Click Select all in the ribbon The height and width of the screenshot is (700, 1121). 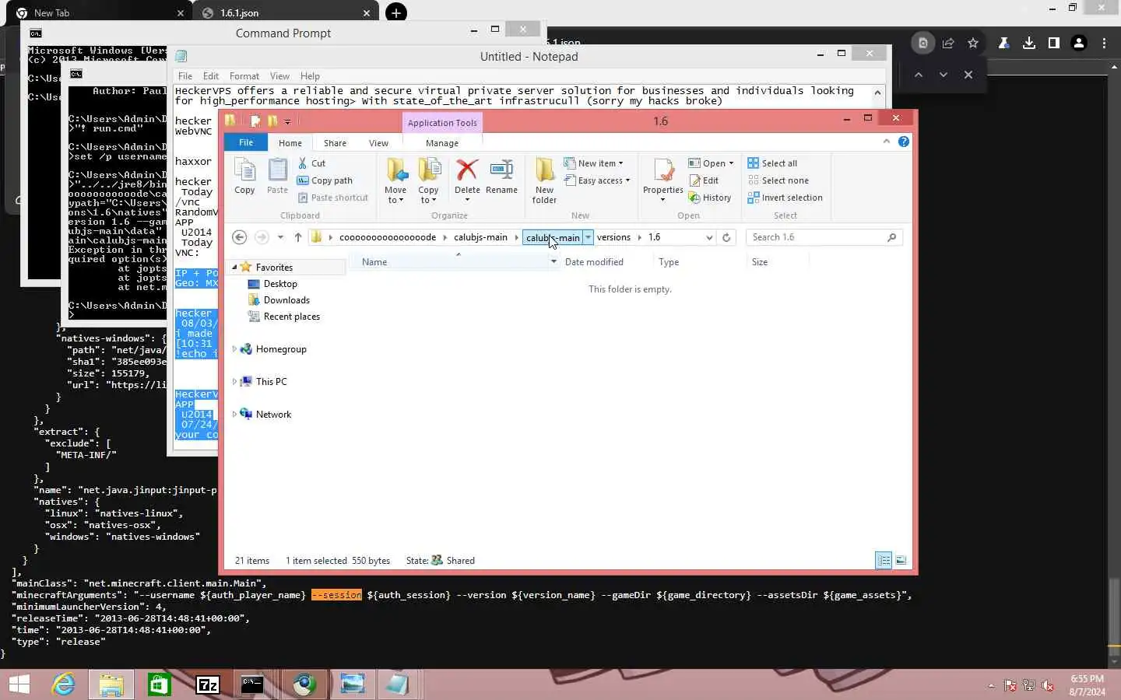pos(772,163)
